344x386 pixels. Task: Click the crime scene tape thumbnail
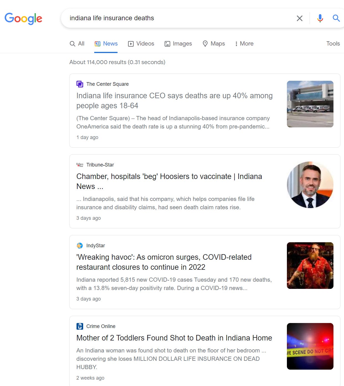click(x=310, y=346)
